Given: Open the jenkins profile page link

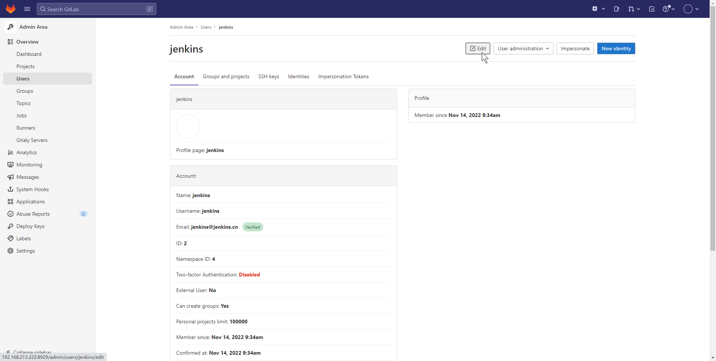Looking at the screenshot, I should [x=215, y=150].
